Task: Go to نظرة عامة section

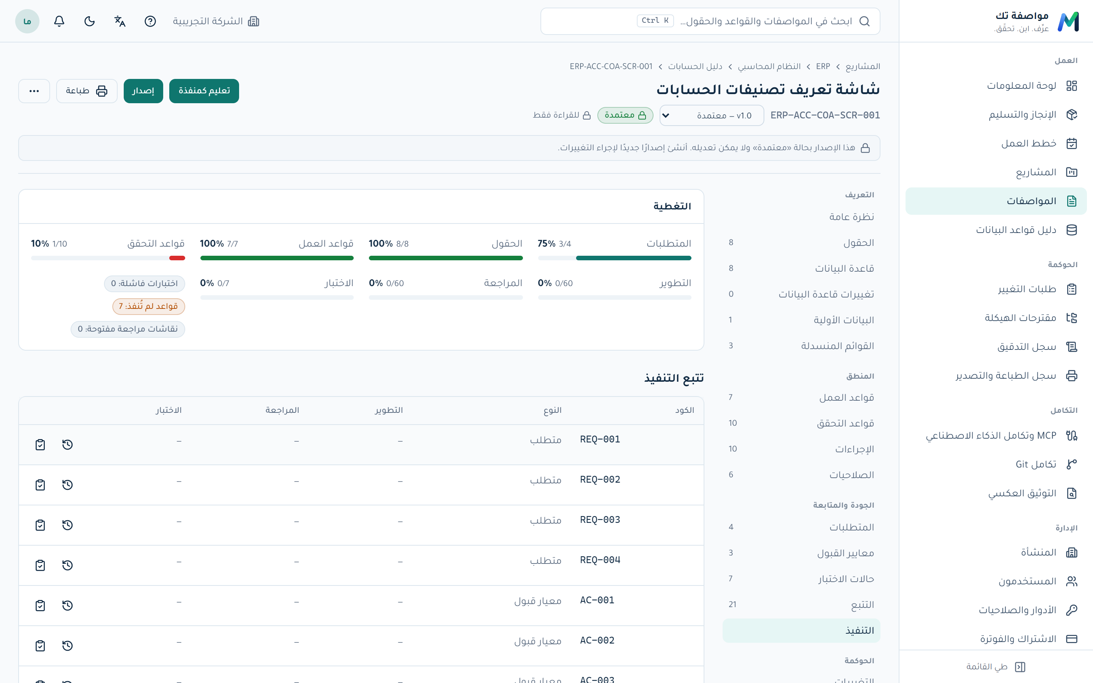Action: pyautogui.click(x=801, y=217)
